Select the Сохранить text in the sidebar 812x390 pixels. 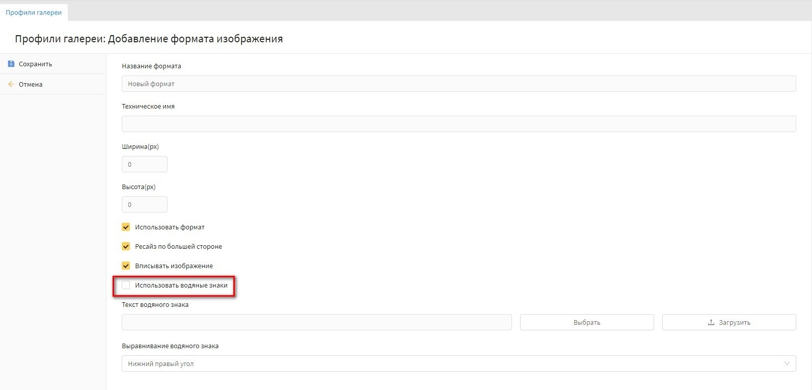tap(35, 64)
